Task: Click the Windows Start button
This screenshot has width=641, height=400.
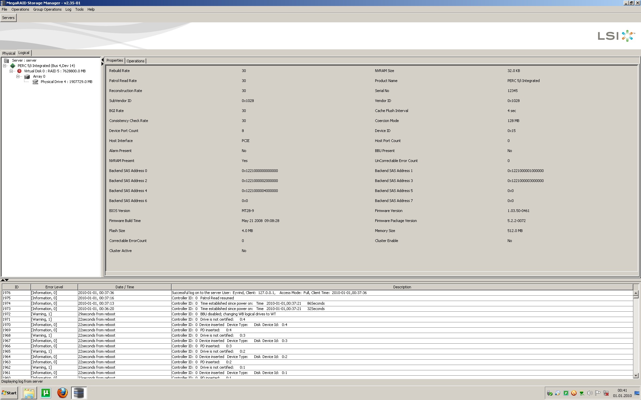Action: coord(9,393)
